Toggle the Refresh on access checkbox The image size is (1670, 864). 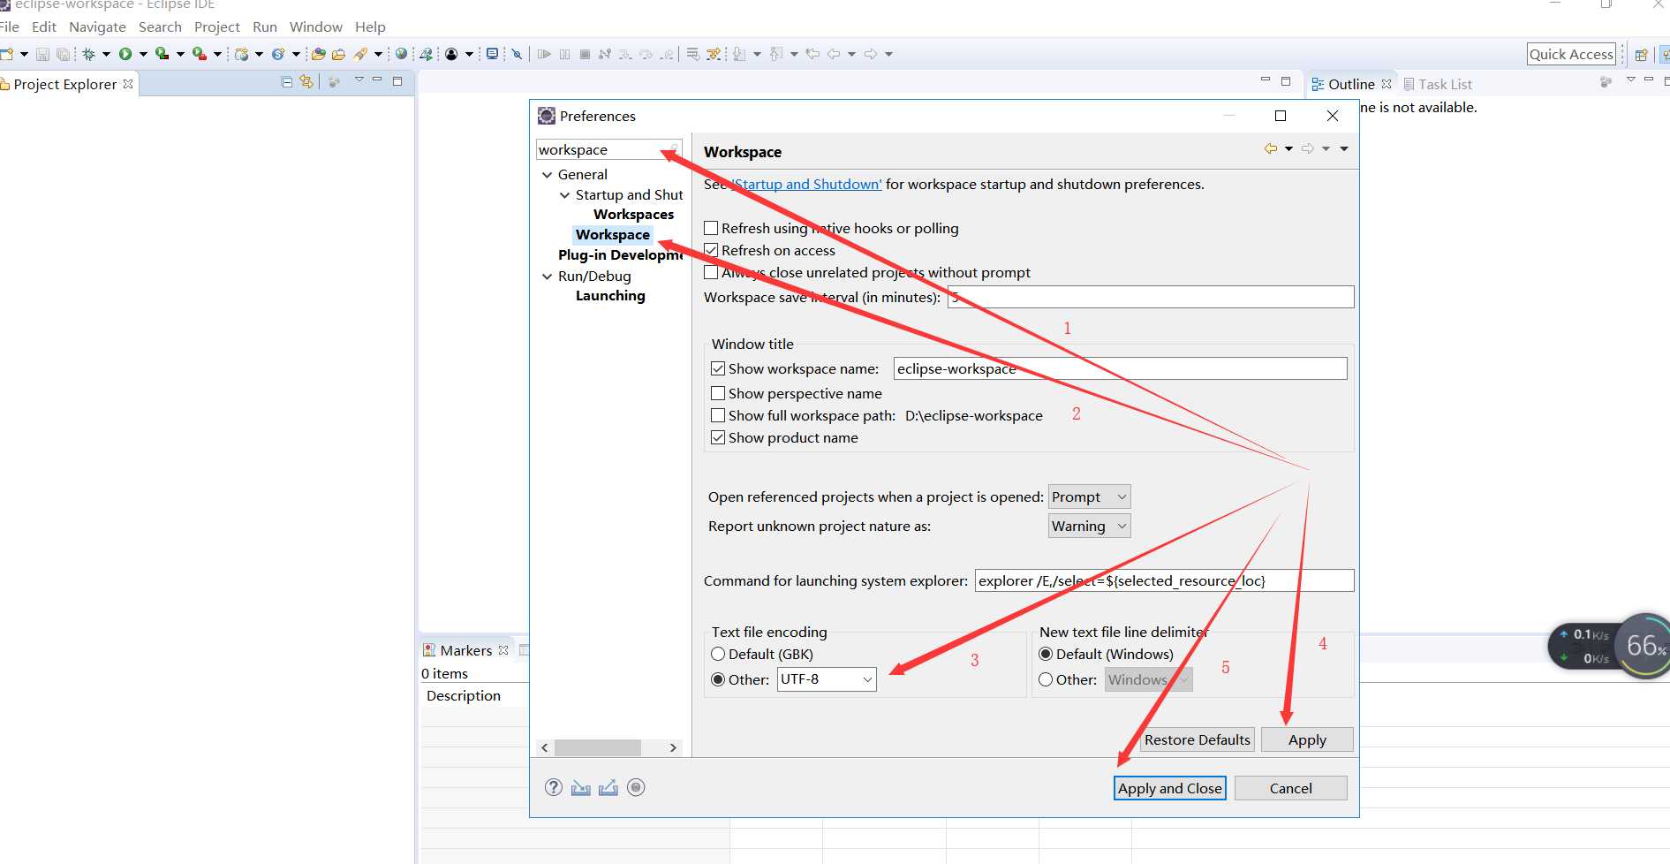(x=711, y=250)
